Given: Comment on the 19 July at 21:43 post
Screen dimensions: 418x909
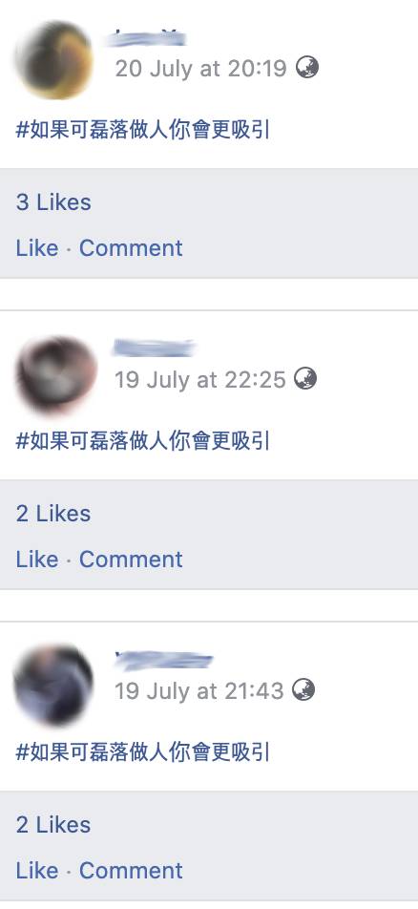Looking at the screenshot, I should (131, 871).
